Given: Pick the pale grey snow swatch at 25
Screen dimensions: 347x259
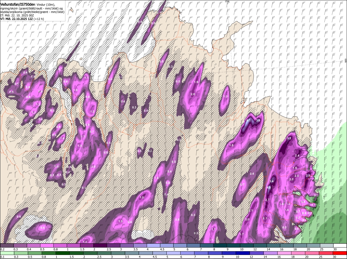Looking at the screenshot, I should point(327,245).
